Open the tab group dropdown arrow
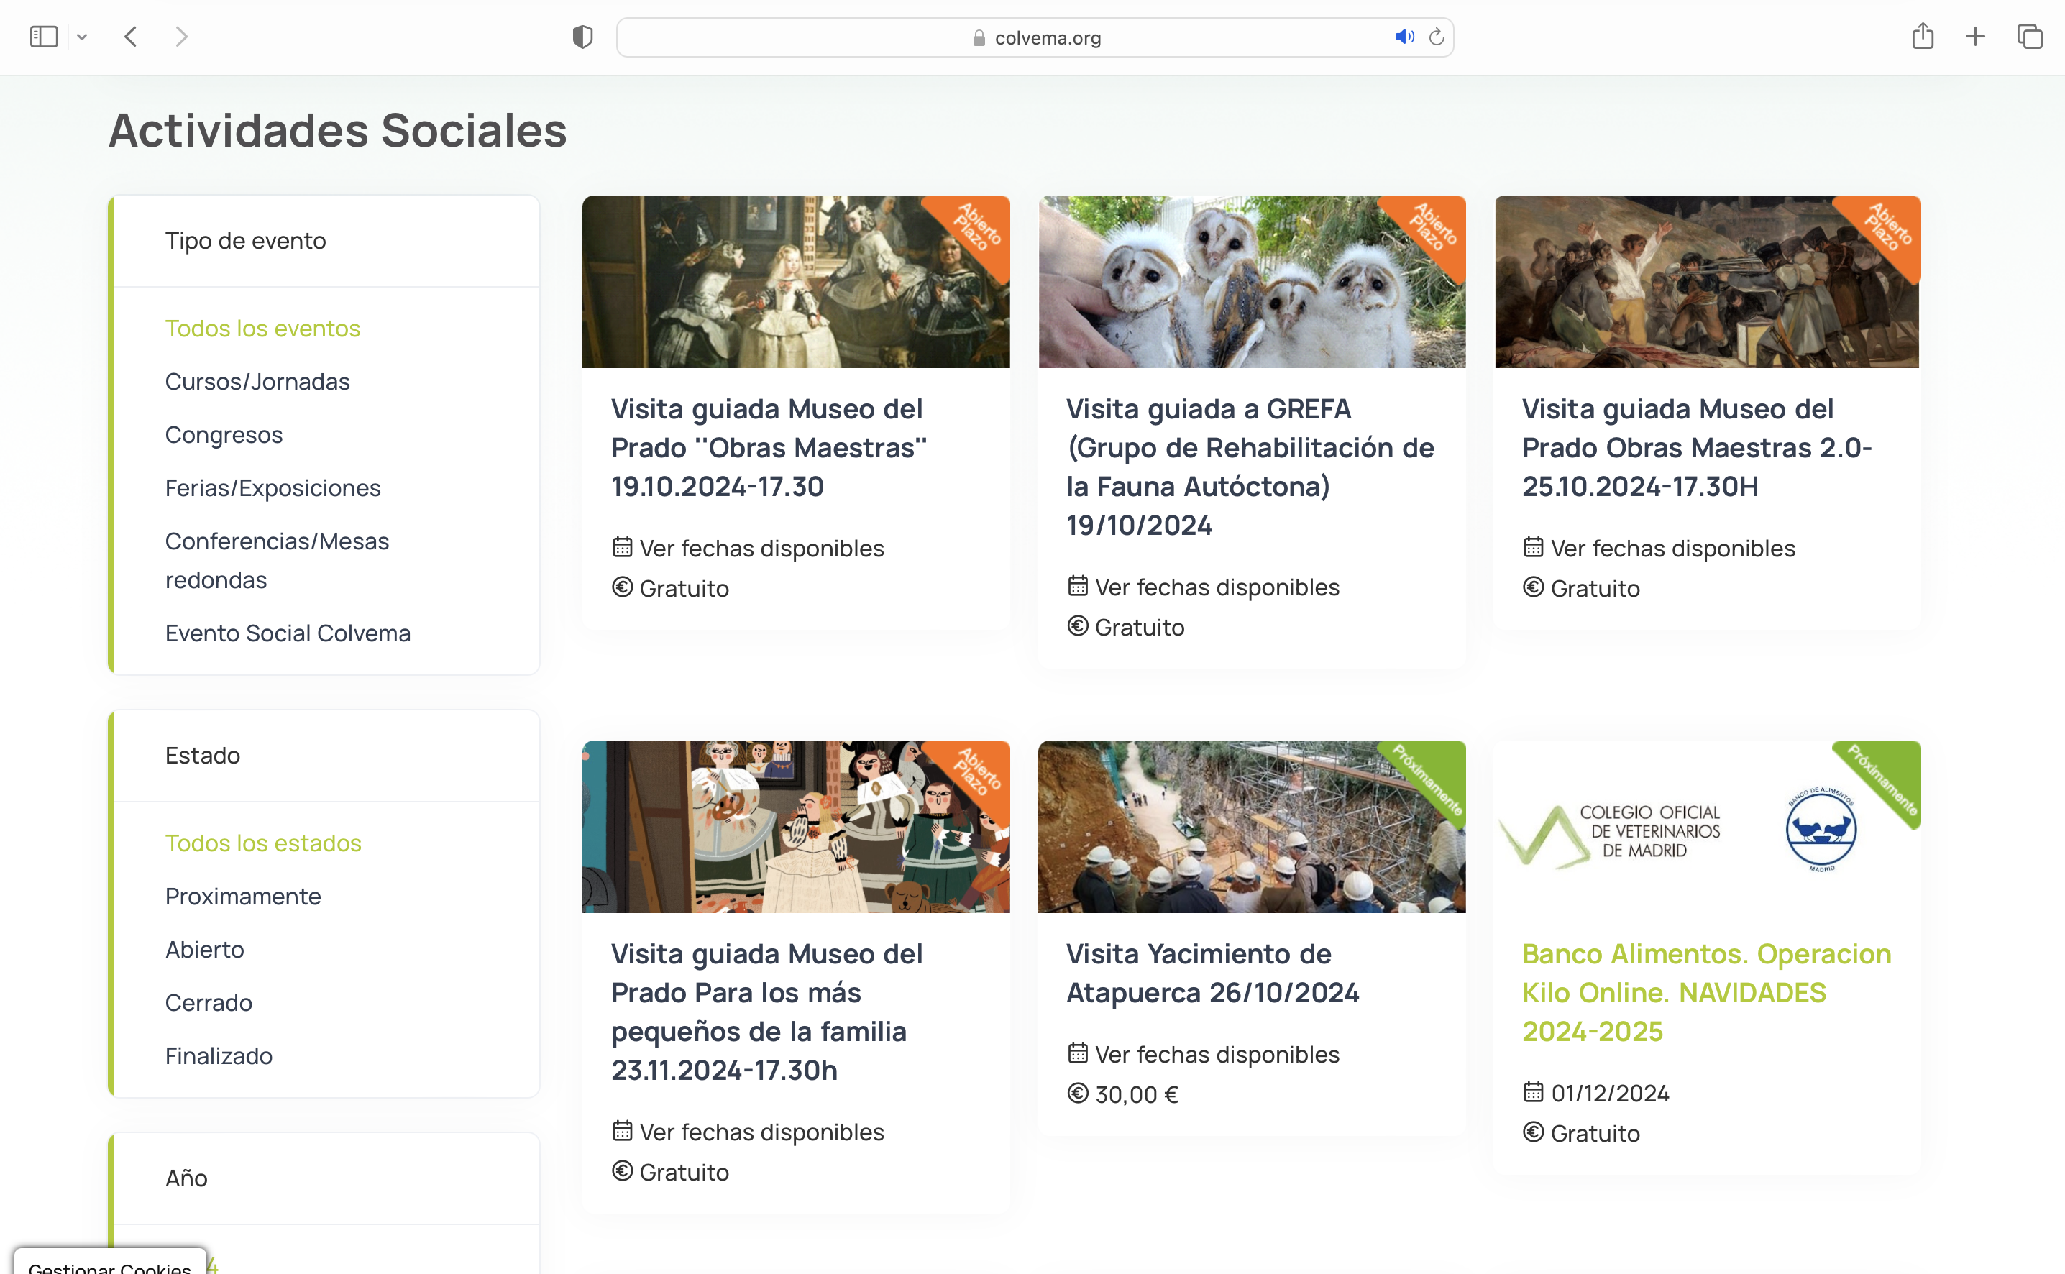2065x1274 pixels. tap(82, 37)
